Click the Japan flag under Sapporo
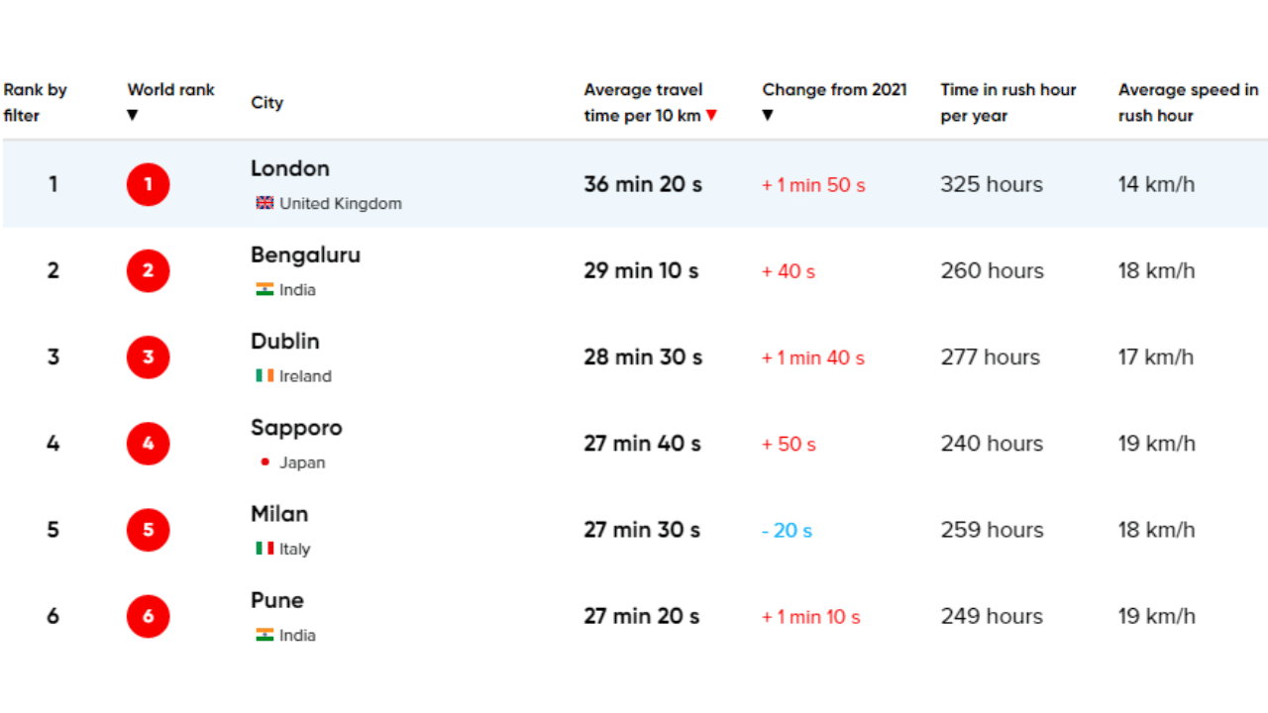The image size is (1268, 713). tap(264, 461)
